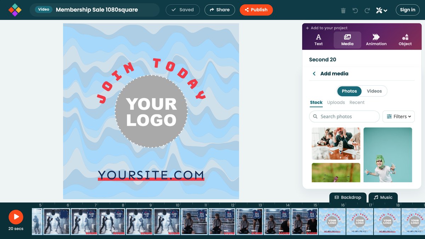This screenshot has height=239, width=425.
Task: Play the video preview
Action: [16, 217]
